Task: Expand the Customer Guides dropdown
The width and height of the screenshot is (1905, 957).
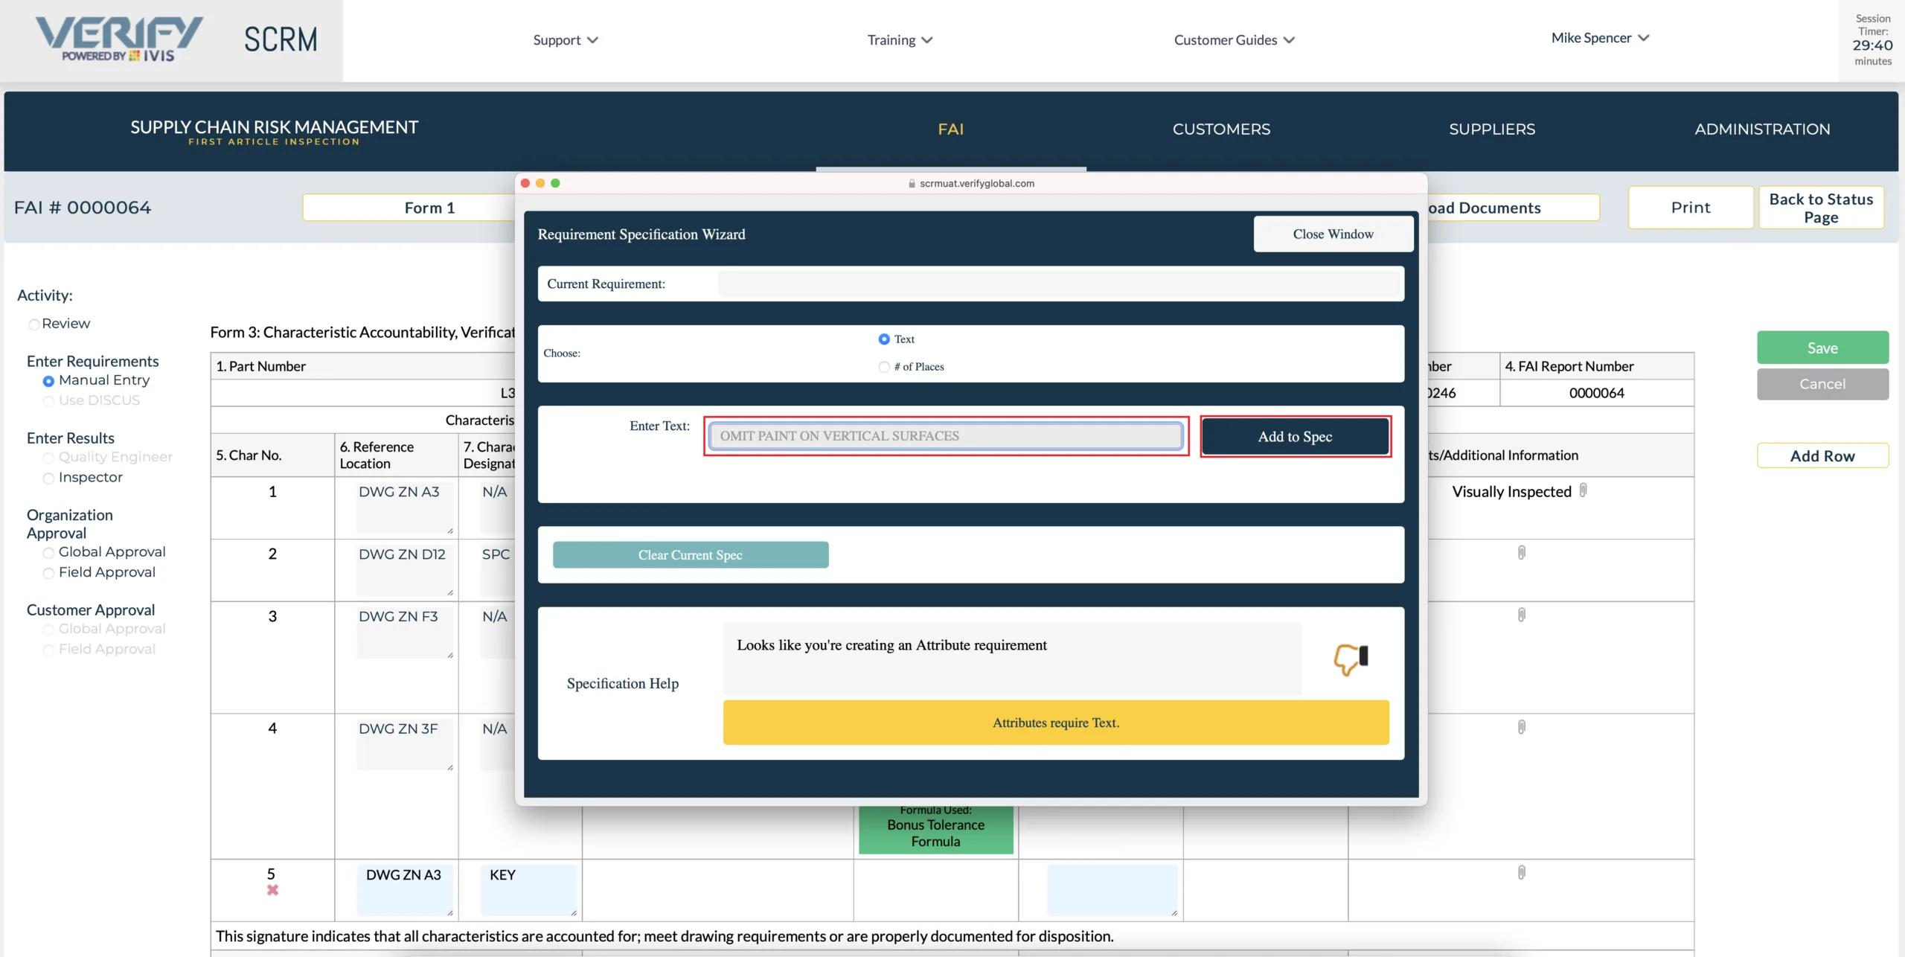Action: [x=1235, y=40]
